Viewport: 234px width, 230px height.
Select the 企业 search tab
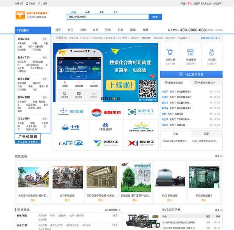click(115, 12)
